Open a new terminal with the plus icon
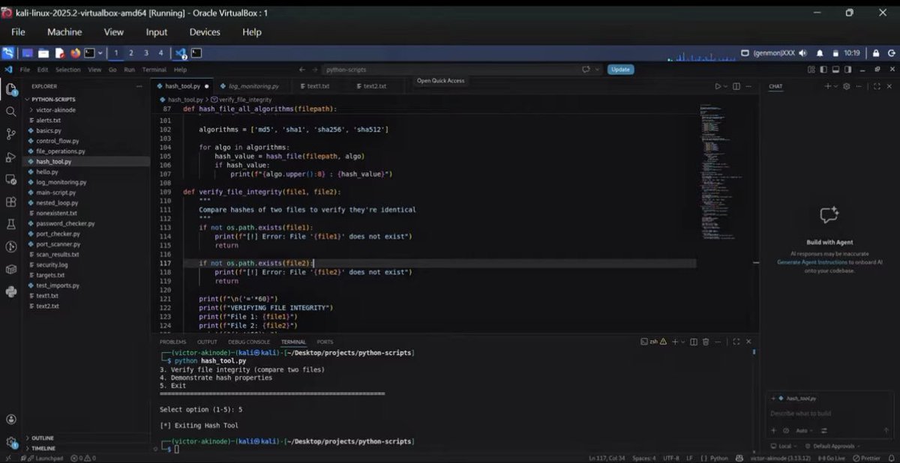This screenshot has width=900, height=463. click(675, 342)
